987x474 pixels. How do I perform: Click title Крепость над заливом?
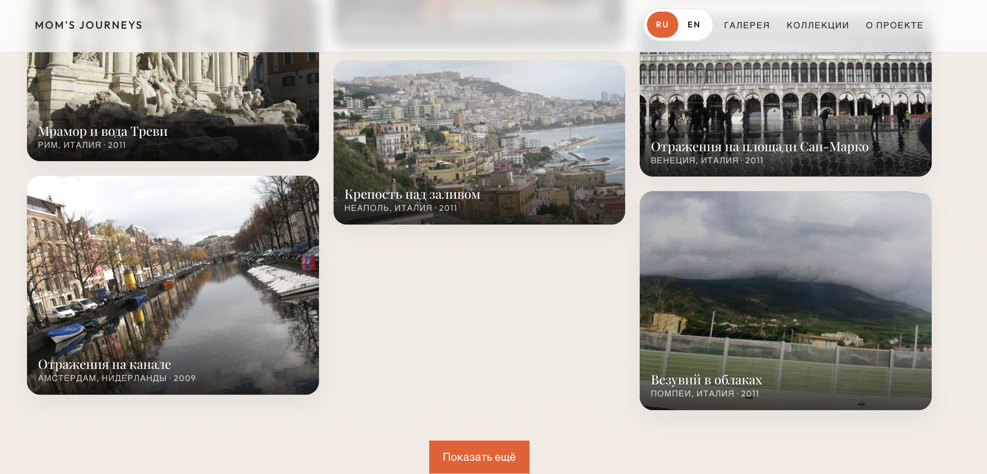point(412,194)
